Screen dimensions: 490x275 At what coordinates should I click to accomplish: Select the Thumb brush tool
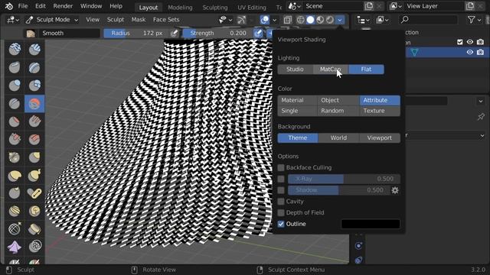(15, 193)
